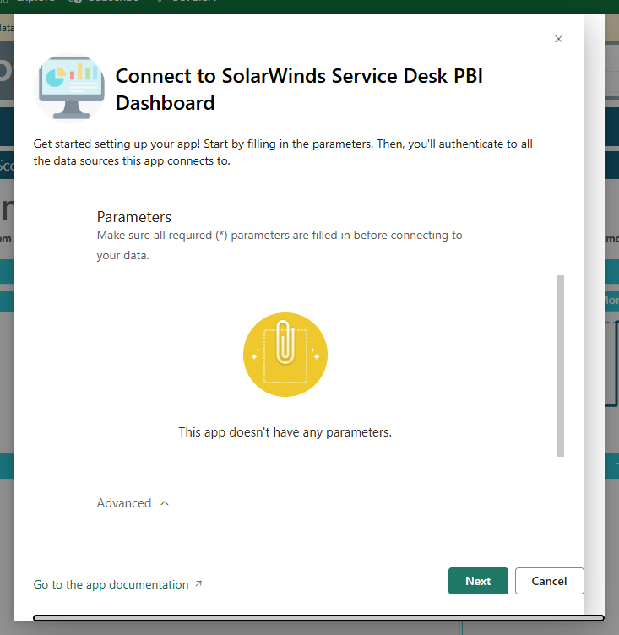The image size is (619, 635).
Task: Close the Connect dialog with the X
Action: pos(558,39)
